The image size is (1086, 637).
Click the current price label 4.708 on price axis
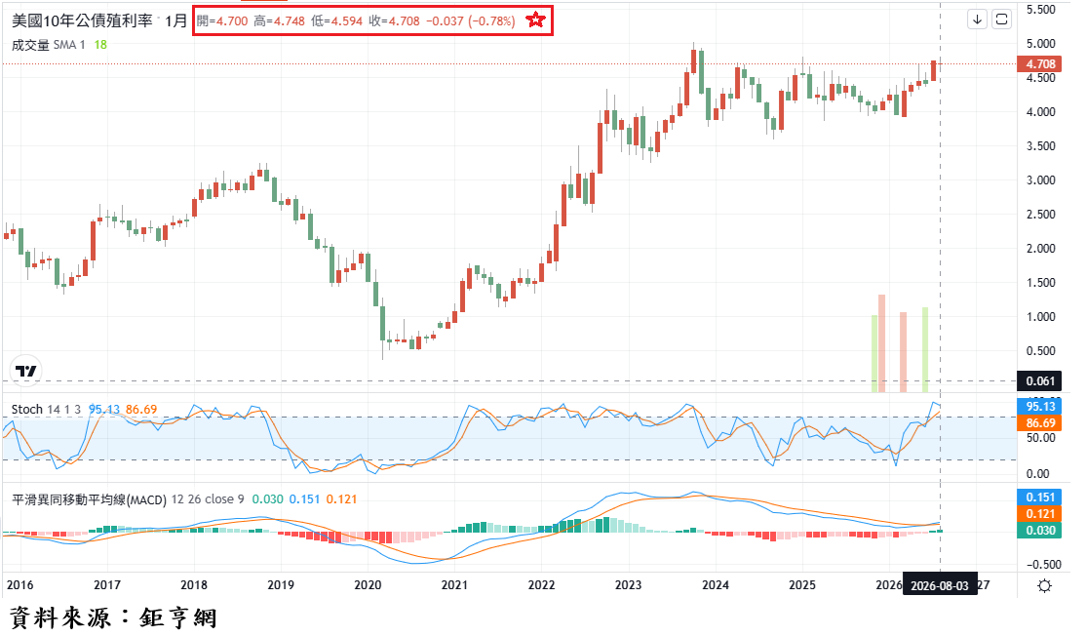tap(1039, 63)
